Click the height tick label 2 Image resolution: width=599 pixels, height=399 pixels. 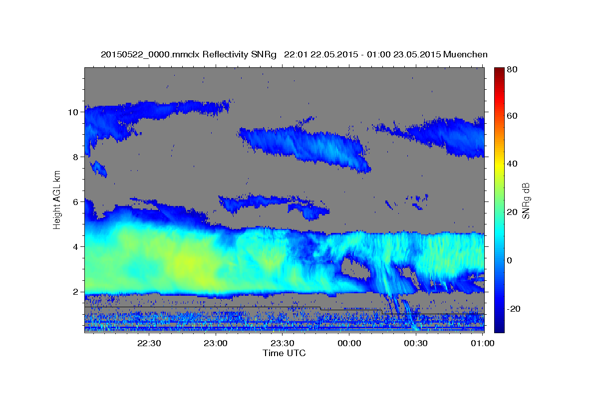(76, 292)
